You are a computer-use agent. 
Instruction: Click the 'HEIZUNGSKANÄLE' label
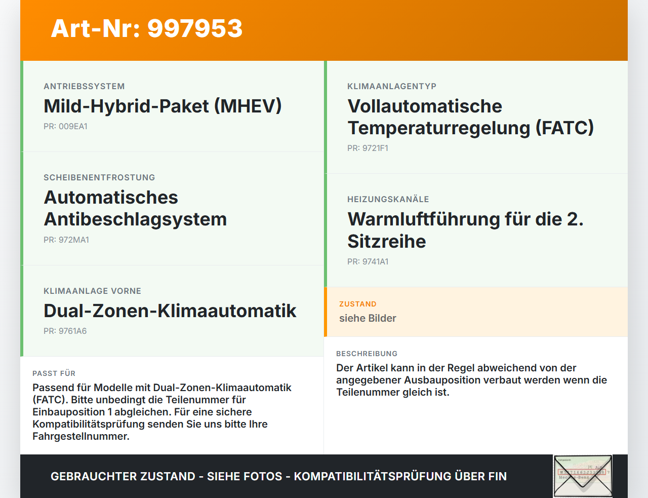pyautogui.click(x=388, y=200)
